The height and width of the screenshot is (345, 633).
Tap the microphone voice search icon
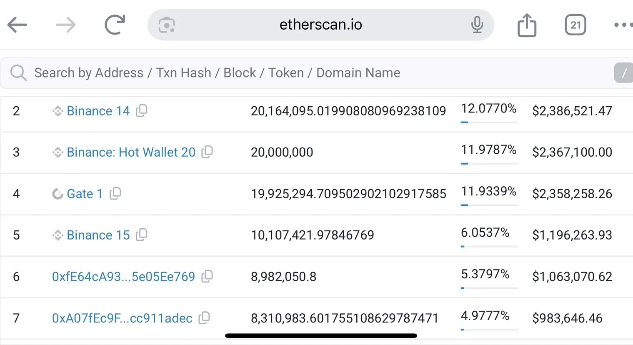click(x=477, y=25)
